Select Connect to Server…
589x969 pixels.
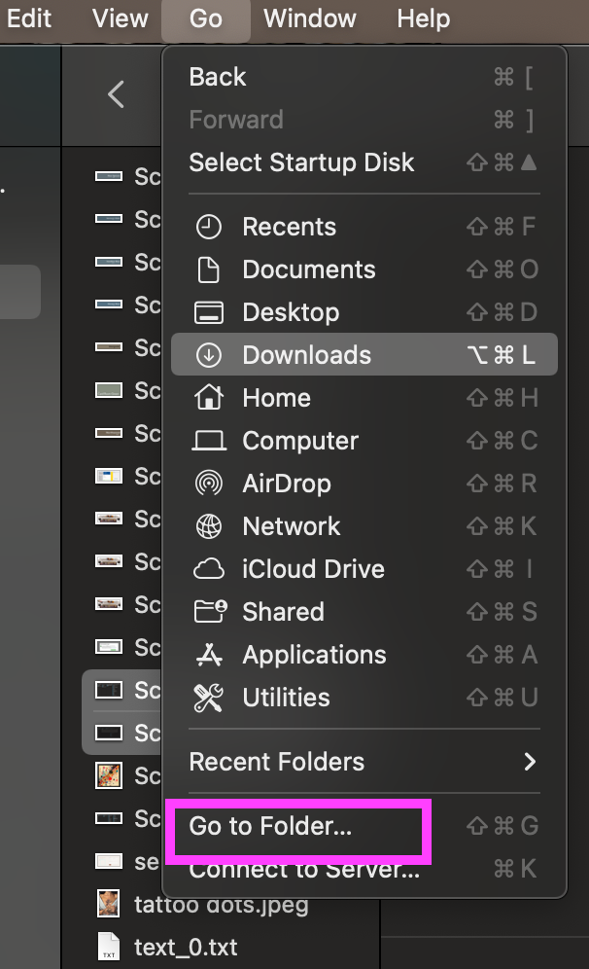point(304,869)
